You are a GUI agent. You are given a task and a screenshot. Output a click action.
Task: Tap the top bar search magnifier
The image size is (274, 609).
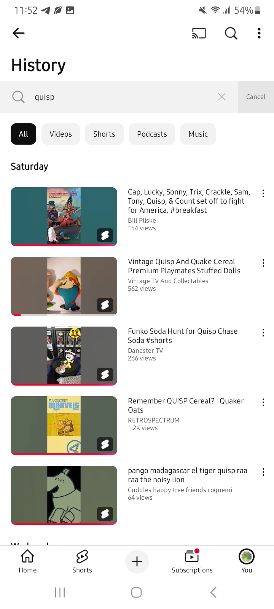click(231, 33)
